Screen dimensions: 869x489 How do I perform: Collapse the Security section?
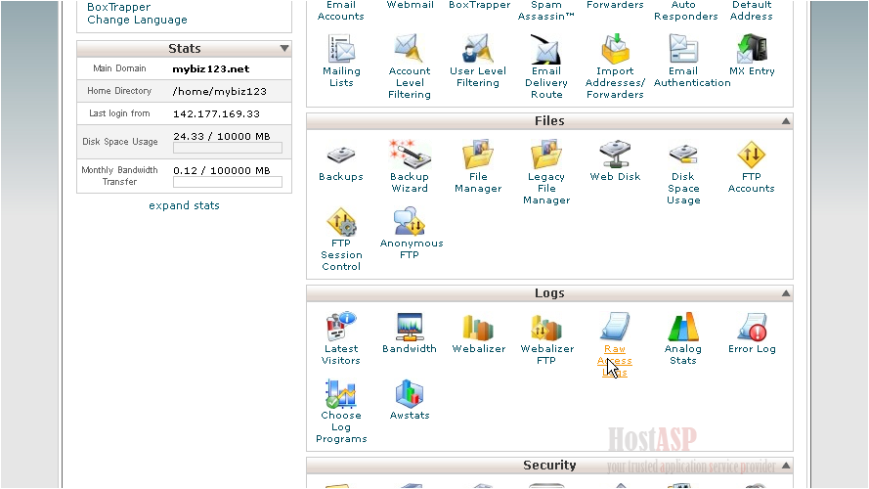[785, 466]
